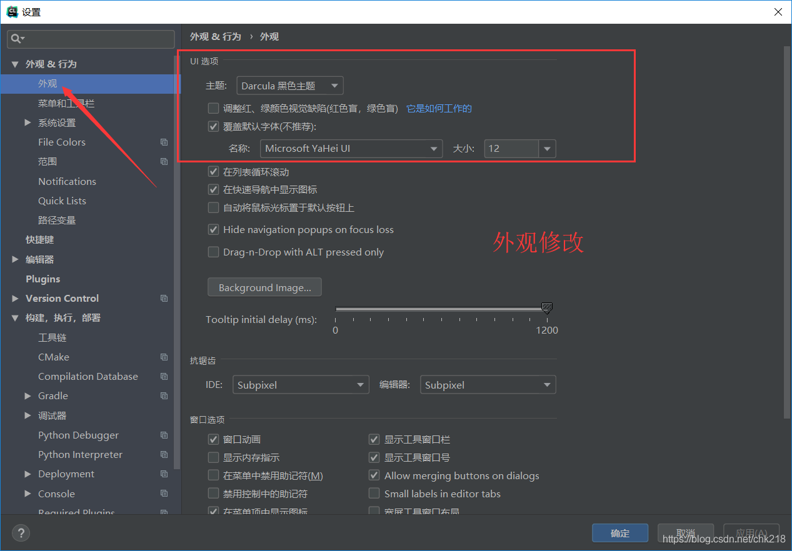Click the project-level icon beside Python Debugger
This screenshot has height=551, width=792.
tap(164, 435)
